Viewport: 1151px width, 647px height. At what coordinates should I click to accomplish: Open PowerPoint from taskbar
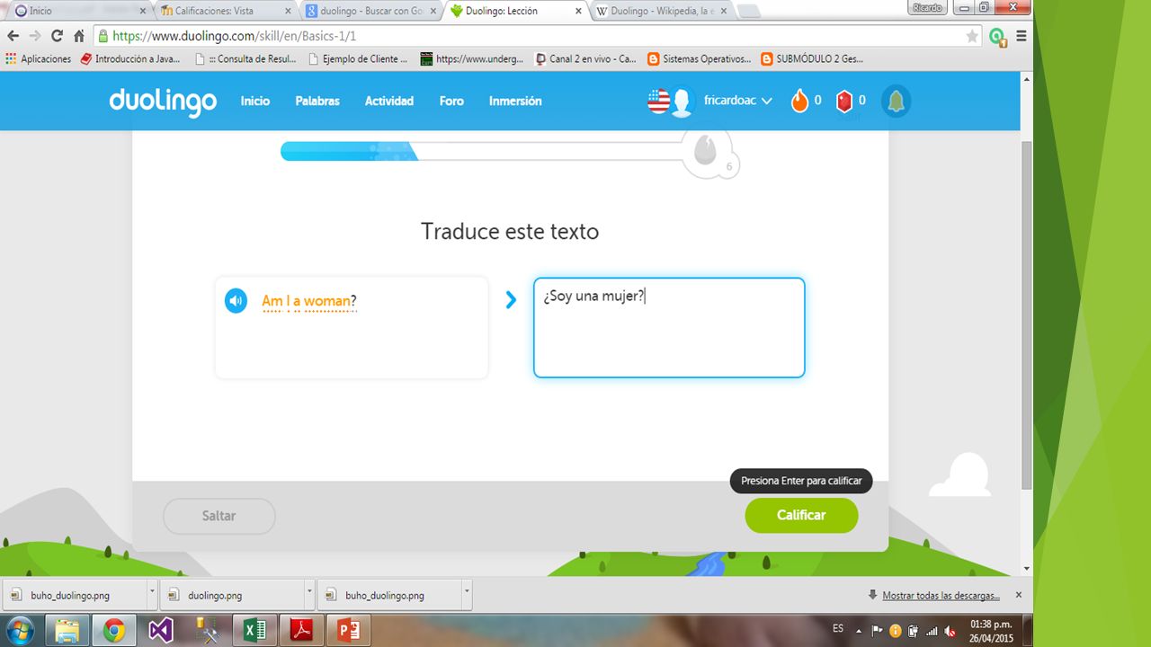tap(348, 630)
